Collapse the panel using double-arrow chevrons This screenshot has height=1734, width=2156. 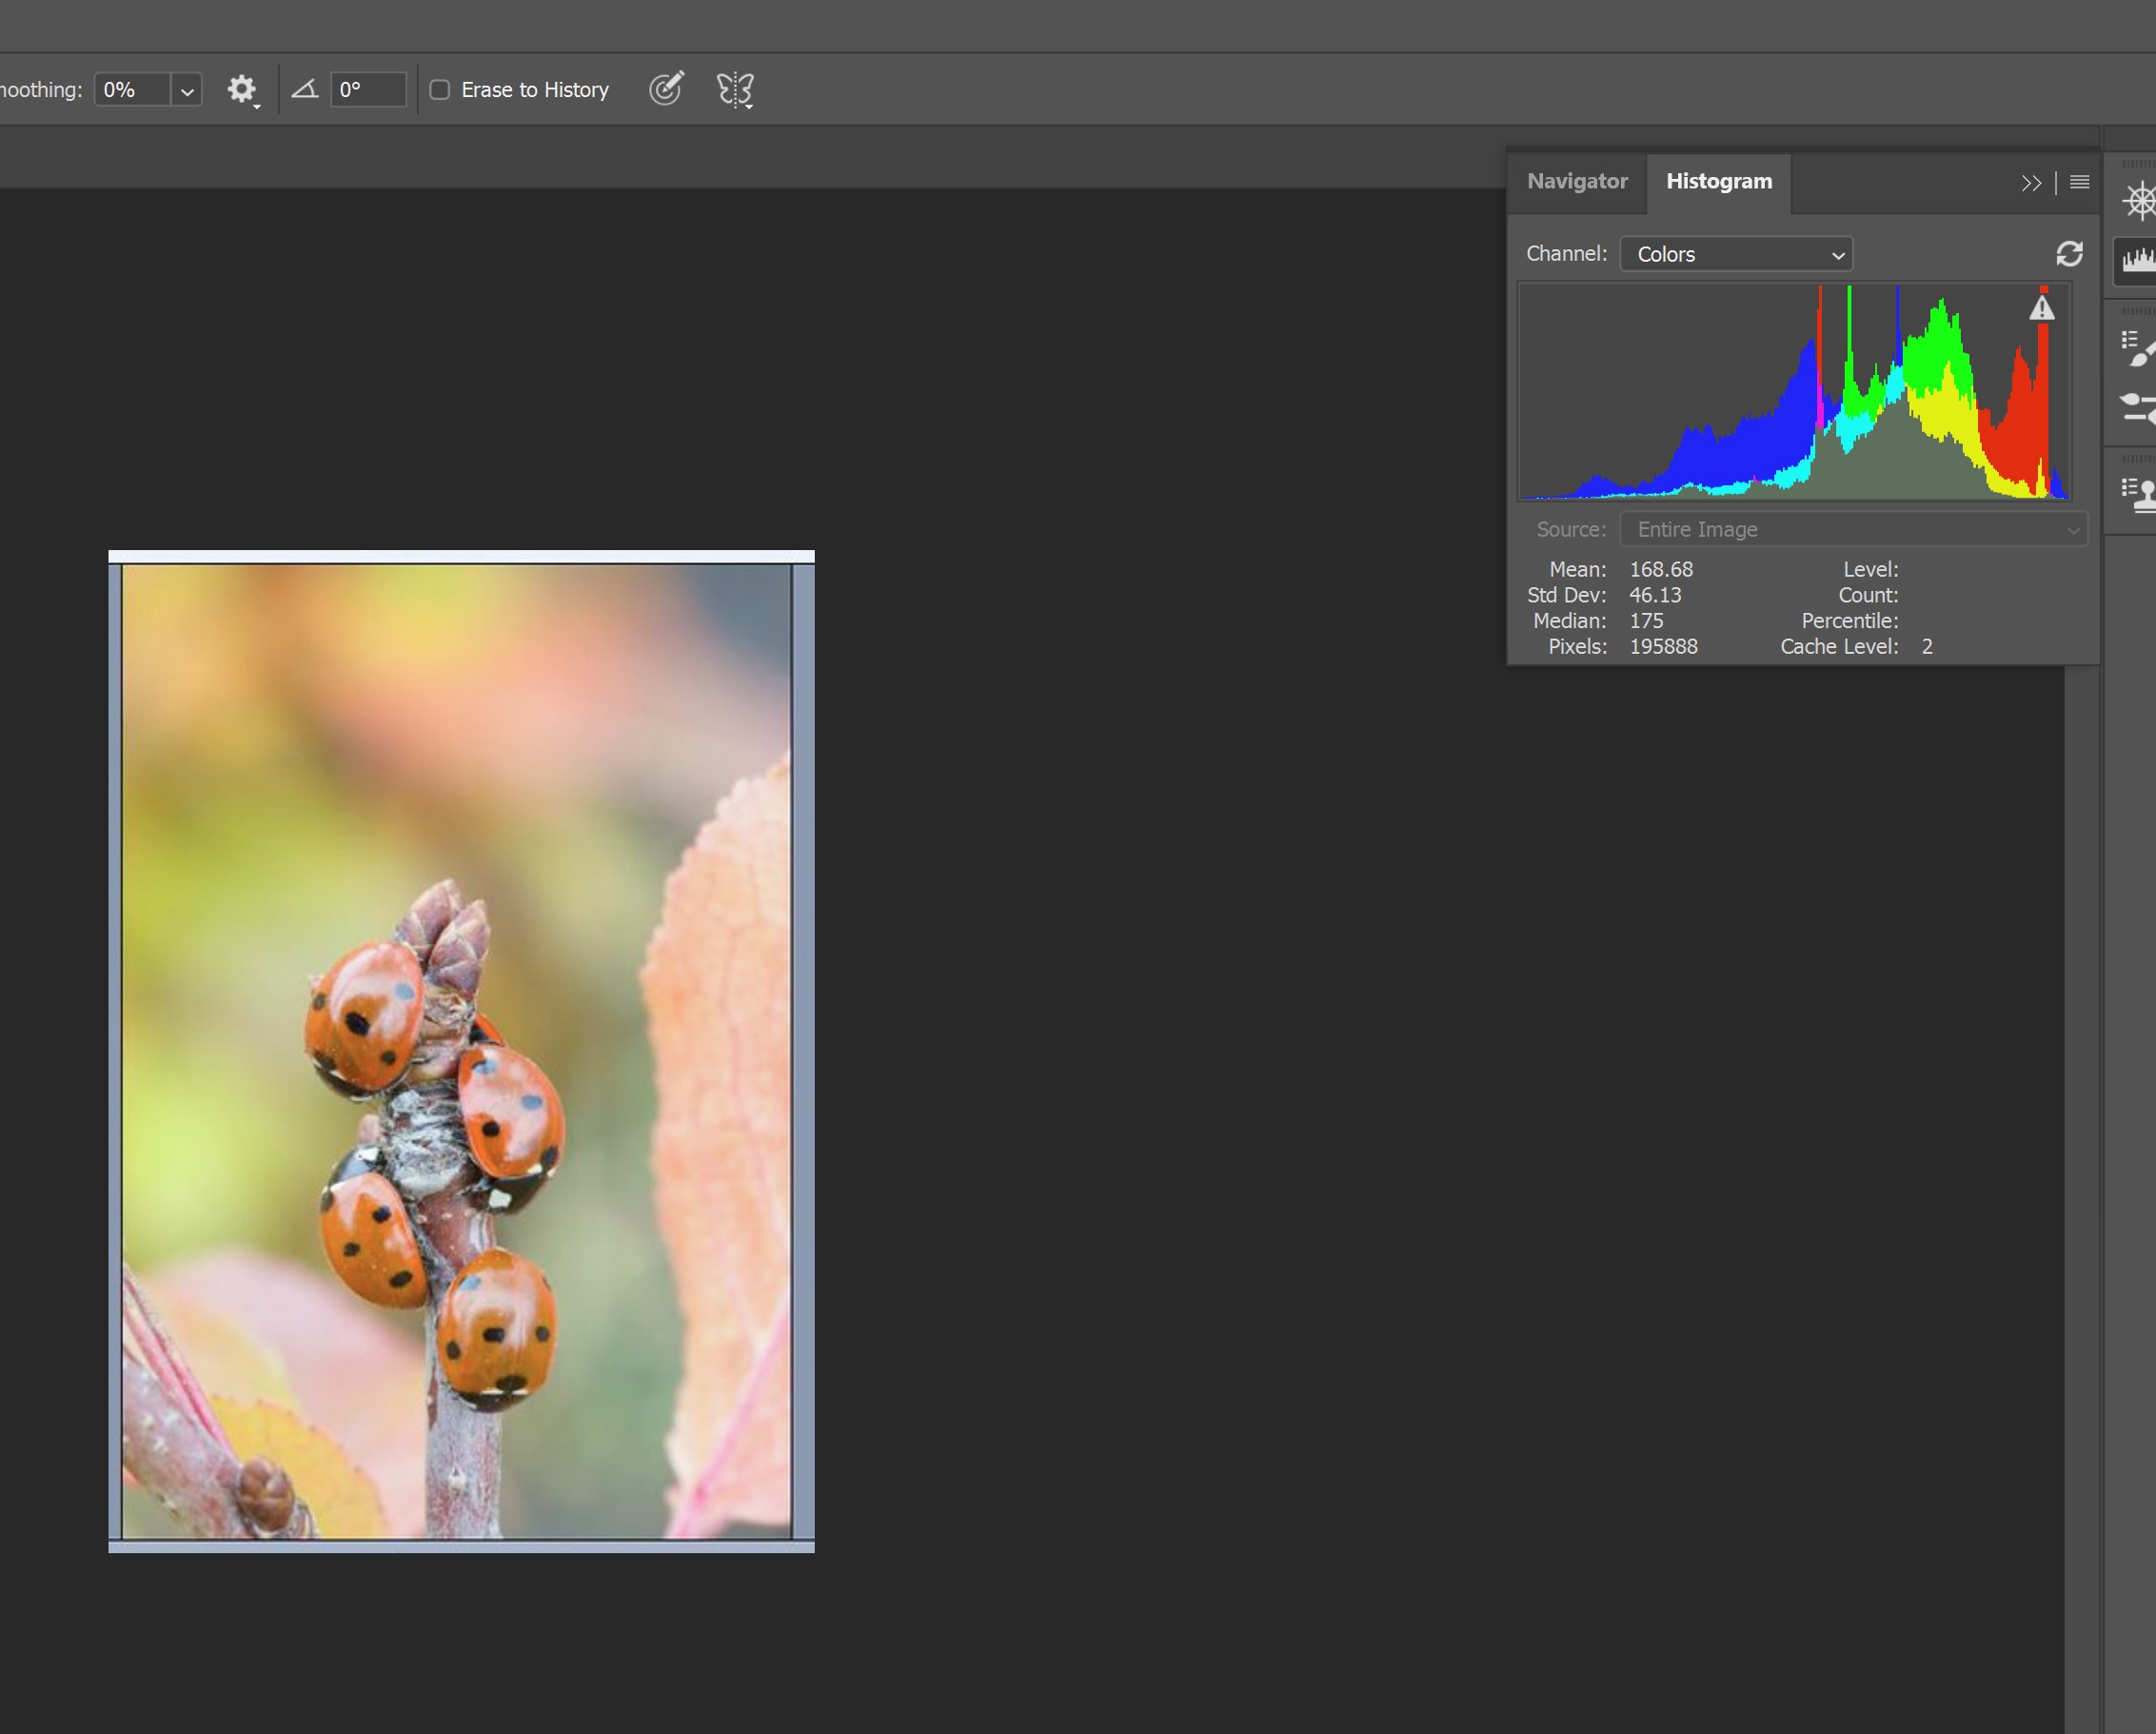pyautogui.click(x=2030, y=183)
